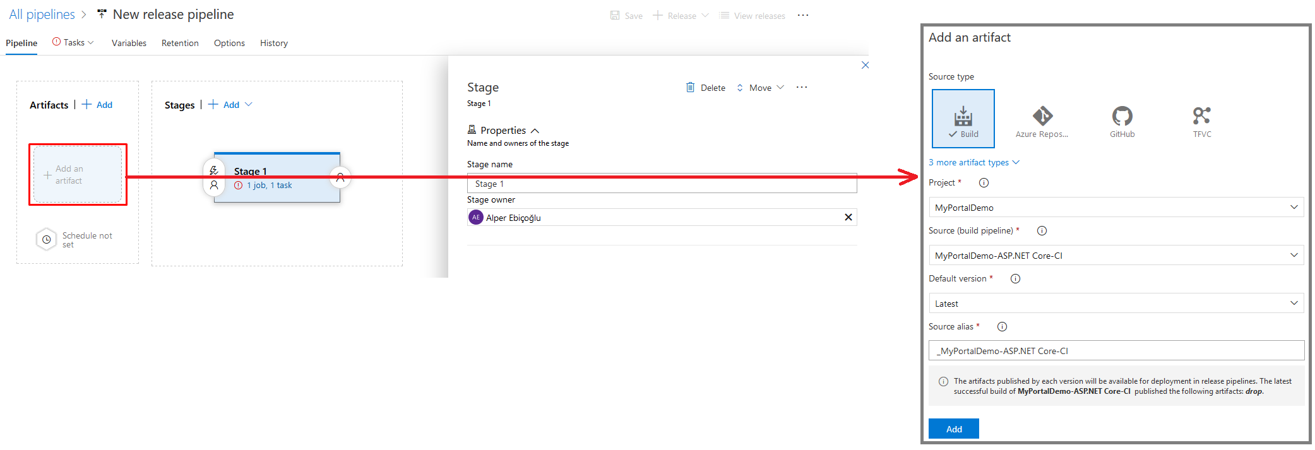Choose Azure Repos source type icon
Screen dimensions: 1315x450
tap(1042, 115)
